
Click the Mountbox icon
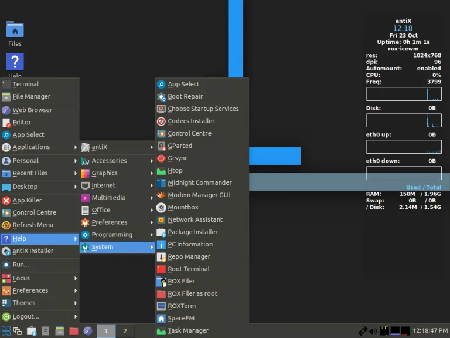pyautogui.click(x=162, y=207)
